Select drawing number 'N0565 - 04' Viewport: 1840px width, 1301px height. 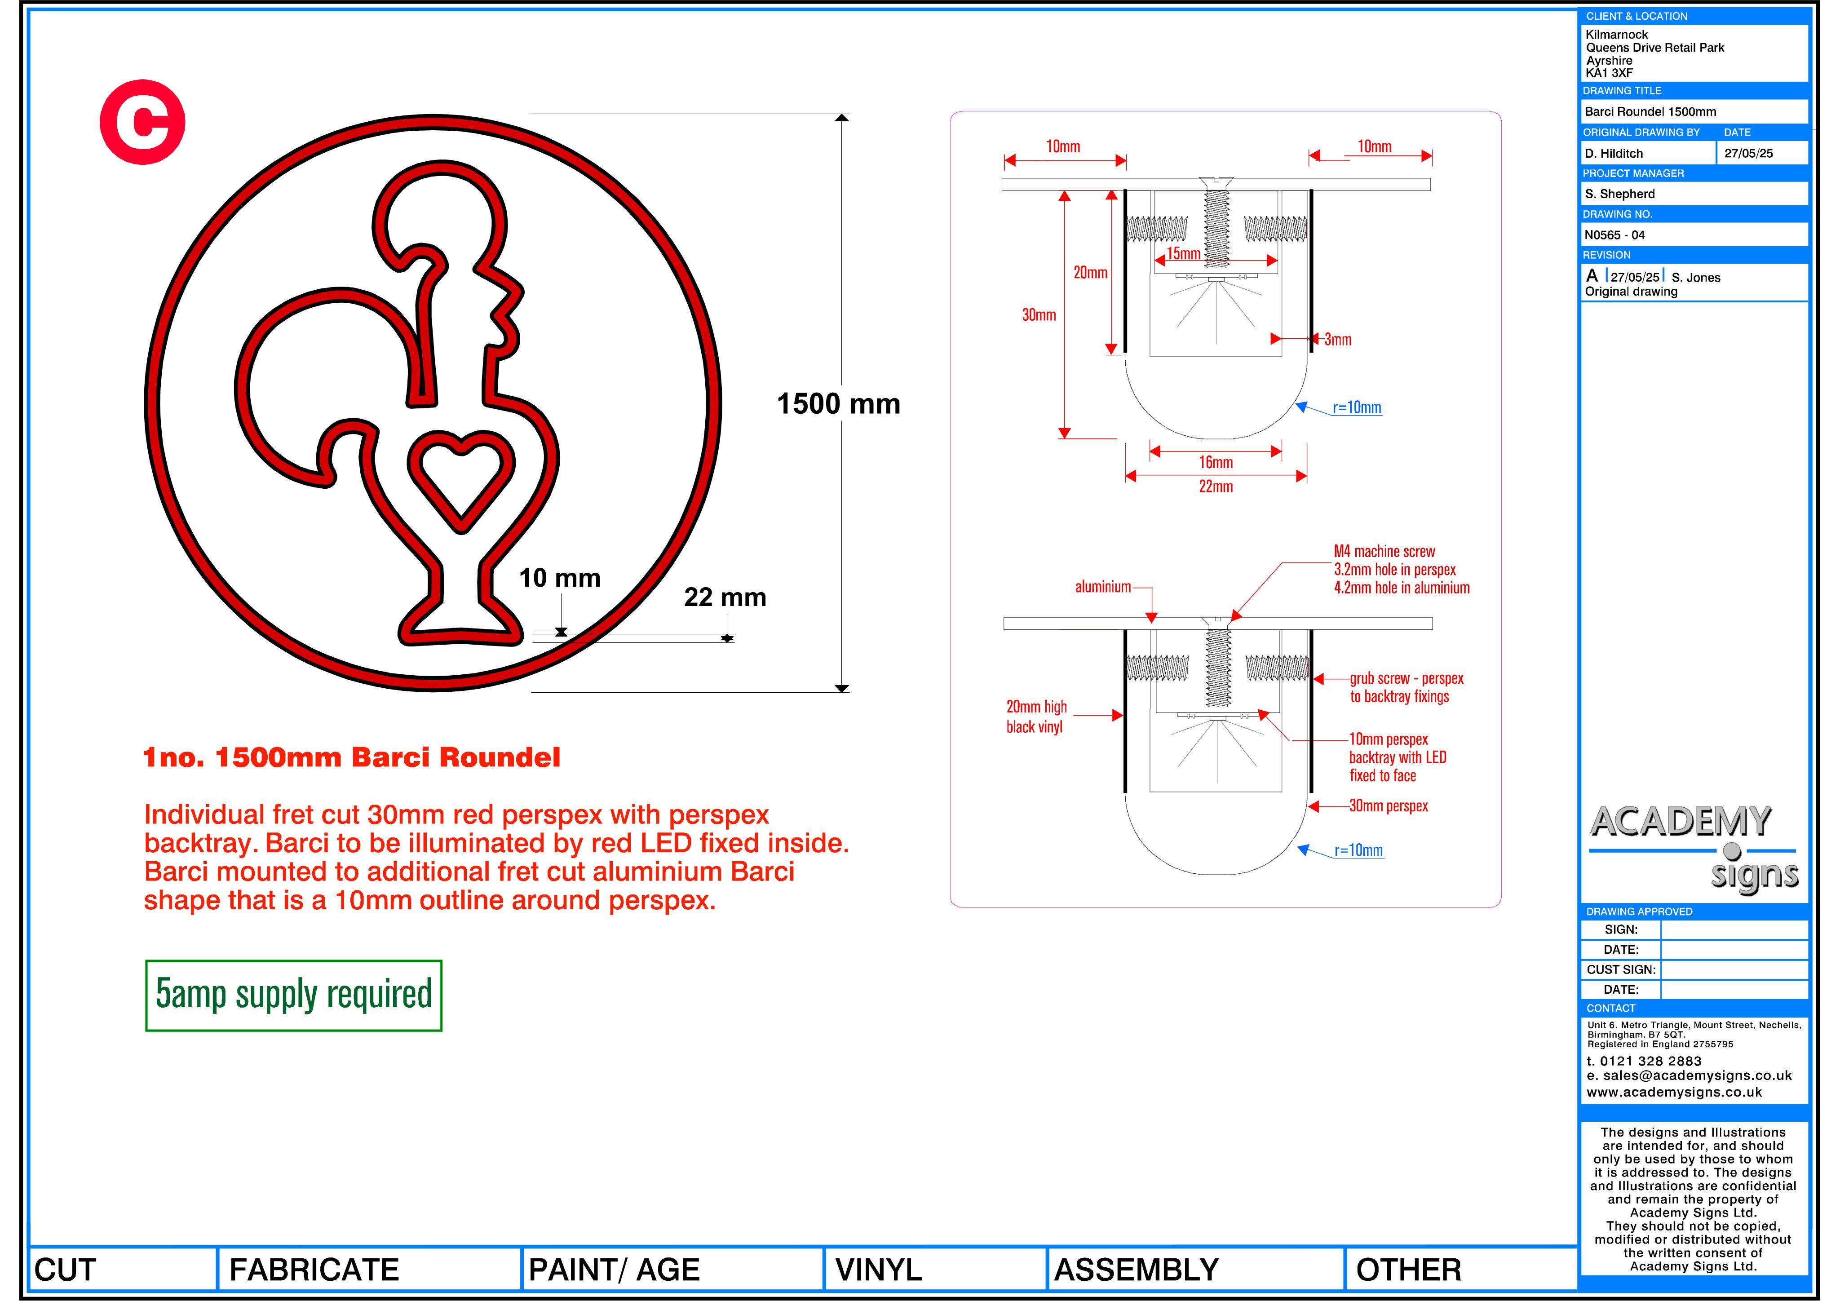[x=1615, y=235]
